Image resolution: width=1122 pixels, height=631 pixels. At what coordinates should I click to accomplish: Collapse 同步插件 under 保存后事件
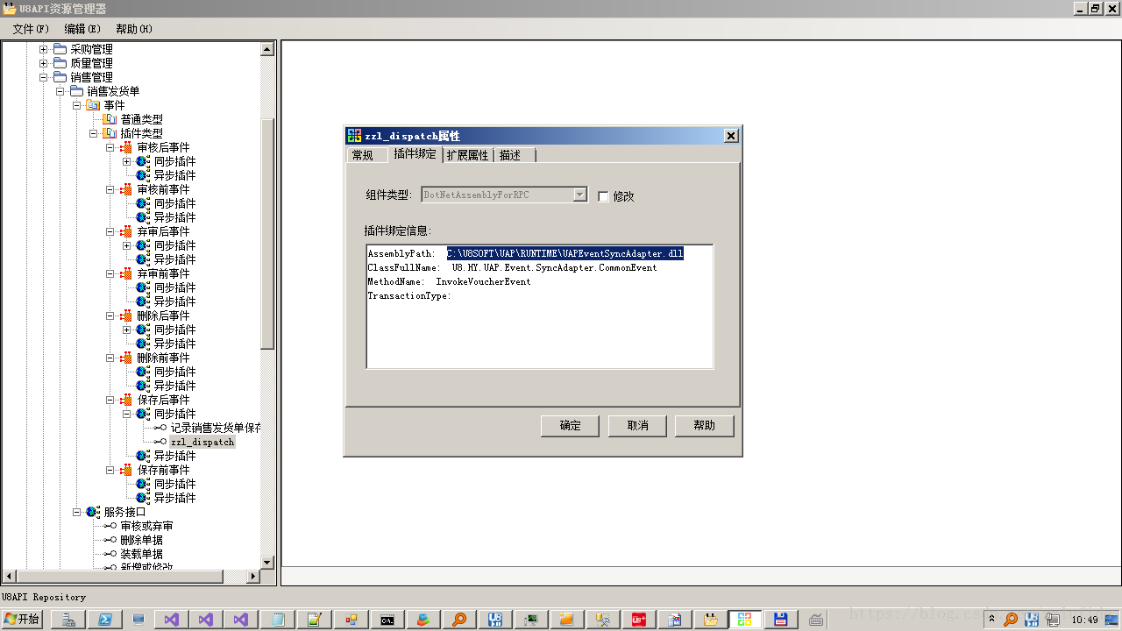(x=126, y=414)
